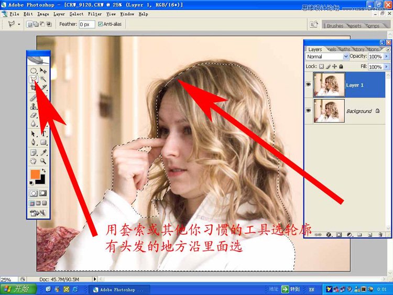Viewport: 393px width, 295px height.
Task: Open the File menu
Action: pos(14,14)
